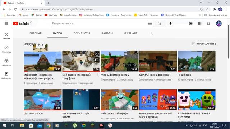Switch to the ГЛАВНАЯ channel tab
230x129 pixels.
pos(36,33)
